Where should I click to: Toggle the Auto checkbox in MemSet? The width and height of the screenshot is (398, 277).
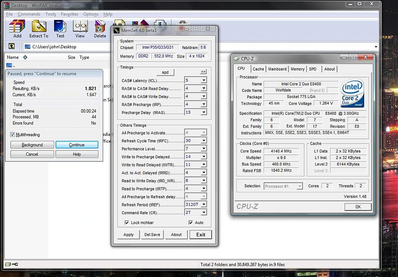190,223
